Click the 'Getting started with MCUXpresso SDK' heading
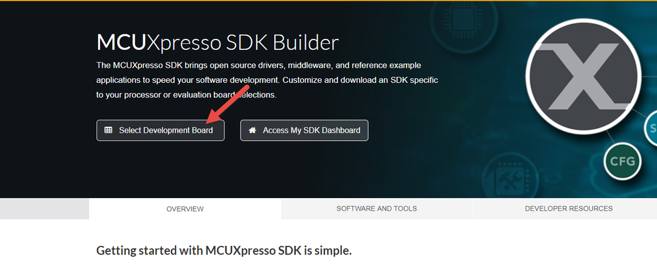The image size is (657, 275). [224, 251]
